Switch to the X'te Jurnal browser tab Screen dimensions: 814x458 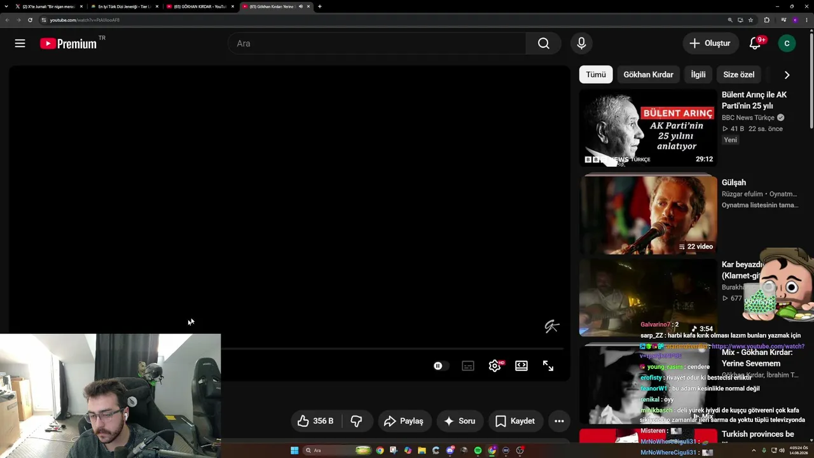(49, 6)
